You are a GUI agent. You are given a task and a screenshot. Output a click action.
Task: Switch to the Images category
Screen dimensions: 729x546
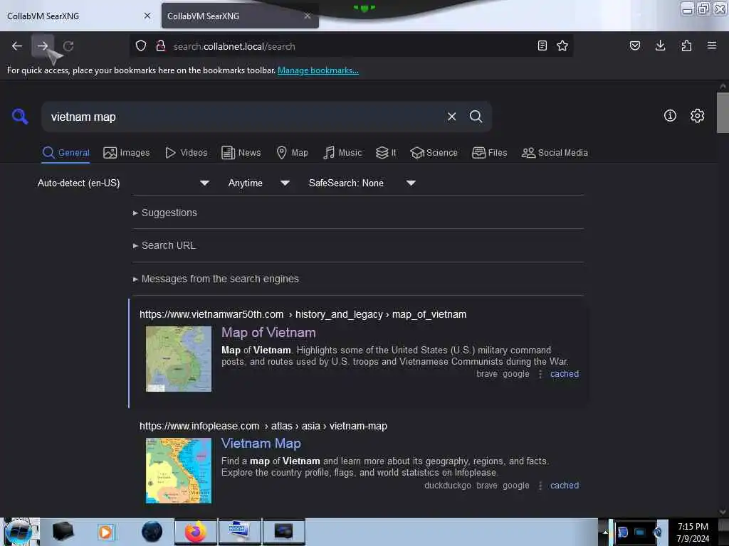[x=127, y=153]
